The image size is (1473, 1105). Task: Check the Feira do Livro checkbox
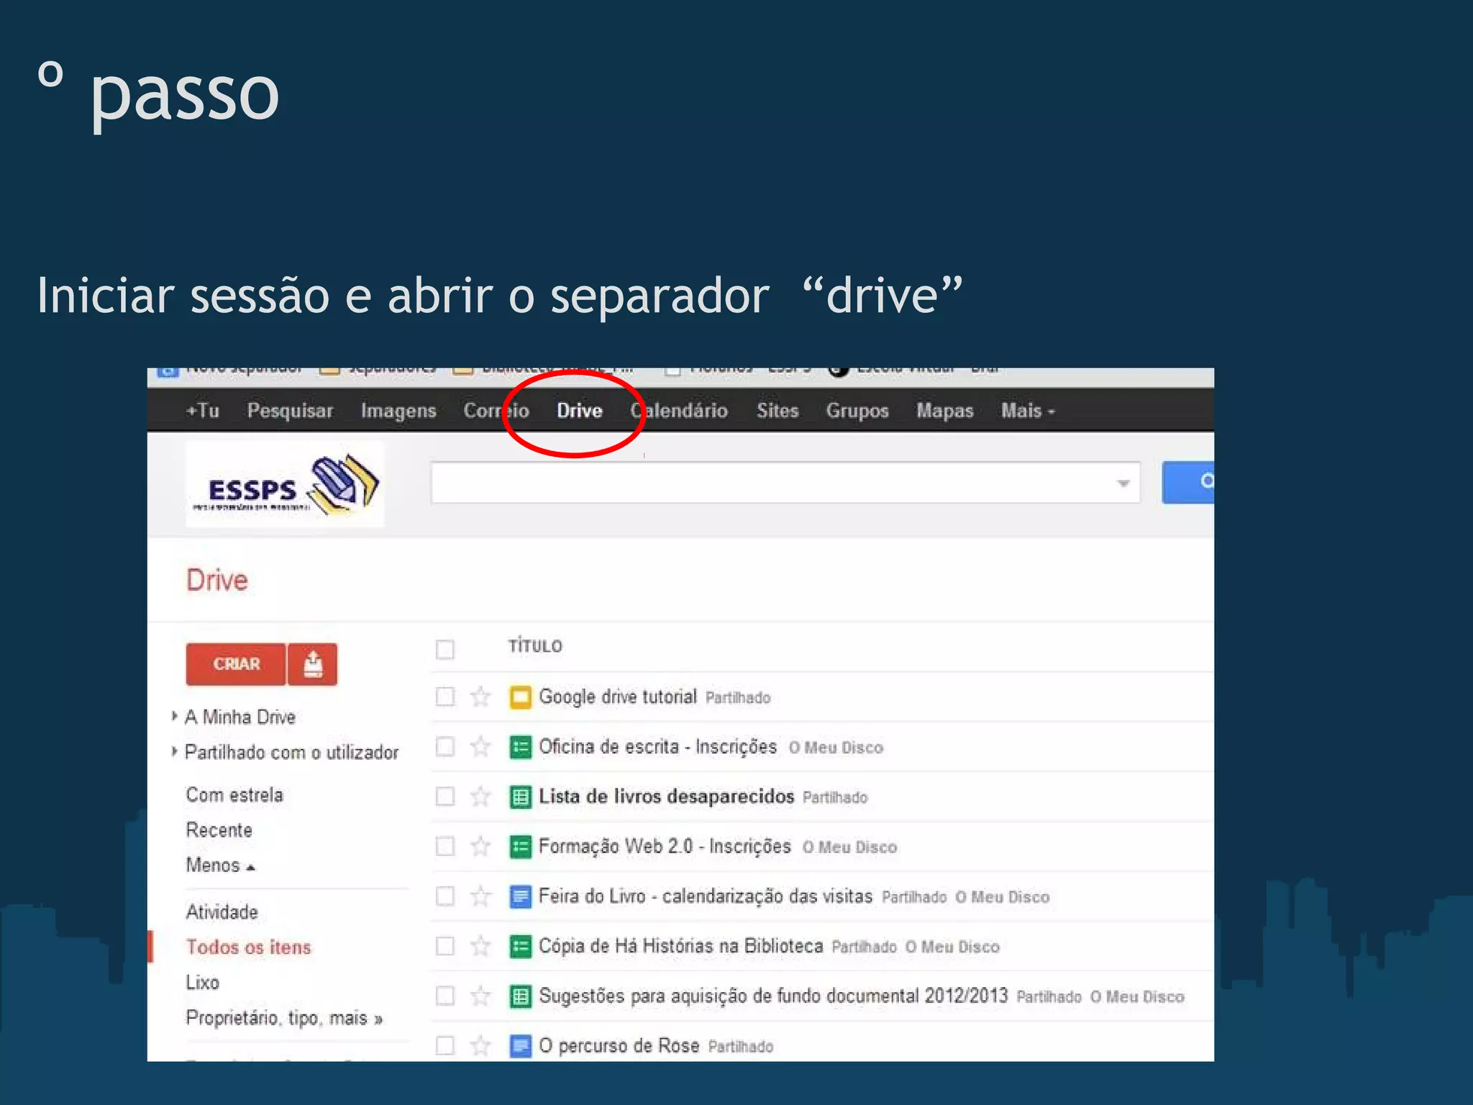[445, 896]
